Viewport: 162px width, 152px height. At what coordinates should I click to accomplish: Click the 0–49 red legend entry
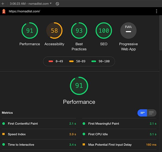tap(56, 61)
